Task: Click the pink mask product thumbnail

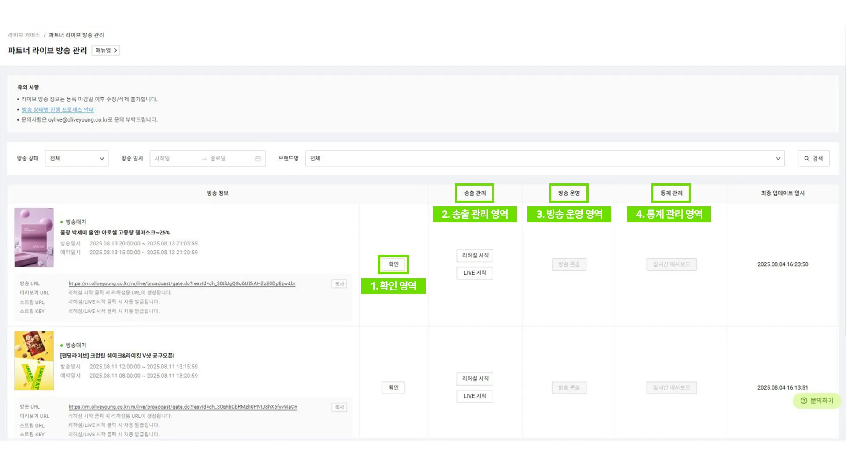Action: (x=34, y=238)
